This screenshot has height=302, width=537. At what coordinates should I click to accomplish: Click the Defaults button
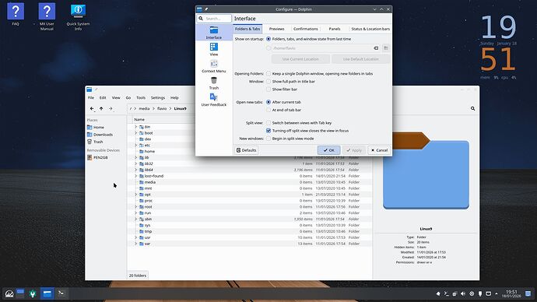tap(246, 150)
